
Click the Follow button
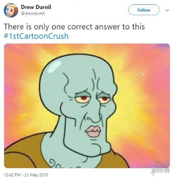pos(144,10)
